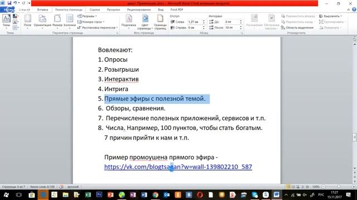Viewport: 357px width, 200px height.
Task: Expand Hyphenation (Расстановка переносов) dropdown
Action: (x=98, y=27)
